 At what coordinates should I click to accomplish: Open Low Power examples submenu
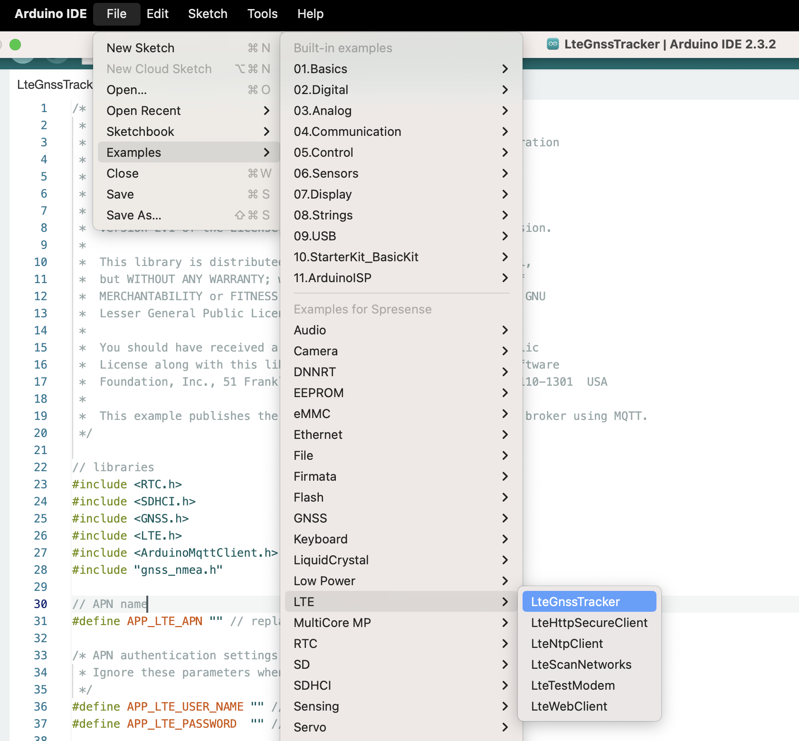point(401,581)
